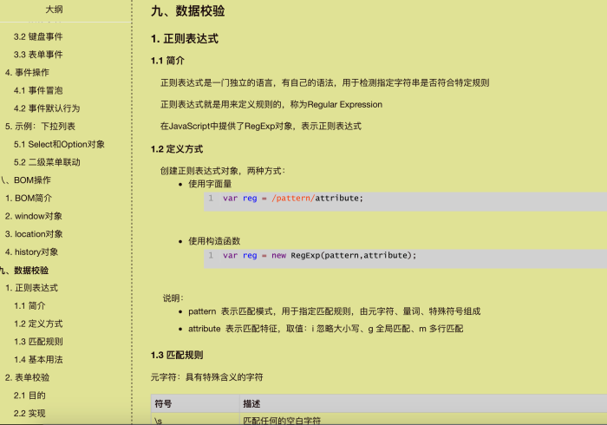Click the document heading 1.2 定义方式
This screenshot has width=607, height=425.
(177, 149)
